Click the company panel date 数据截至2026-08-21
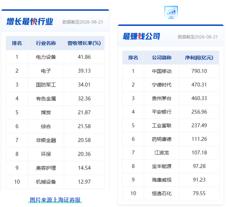Viewport: 227px width, 207px height. (198, 37)
